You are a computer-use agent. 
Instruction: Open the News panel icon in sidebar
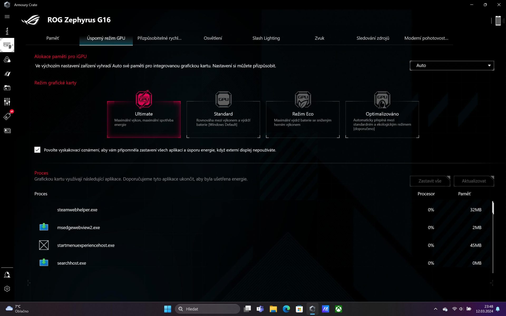click(x=7, y=130)
